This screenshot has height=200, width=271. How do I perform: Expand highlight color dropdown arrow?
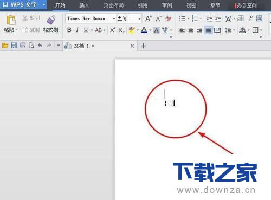coord(138,30)
